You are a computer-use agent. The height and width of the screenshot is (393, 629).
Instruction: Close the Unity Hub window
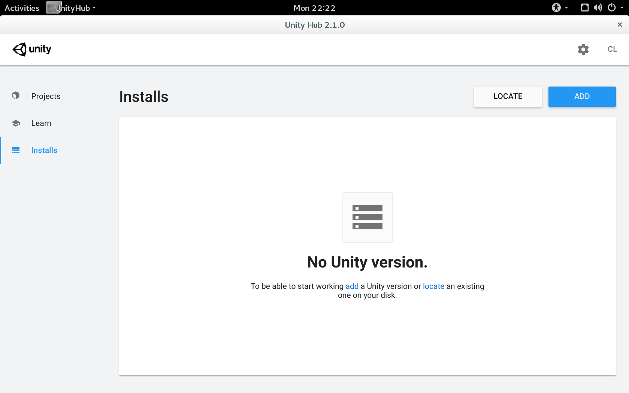click(x=620, y=25)
